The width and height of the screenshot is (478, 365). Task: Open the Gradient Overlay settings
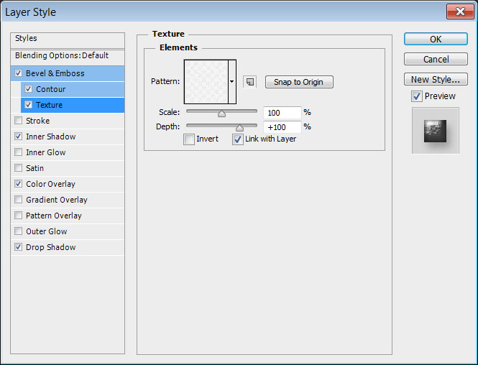click(x=56, y=200)
